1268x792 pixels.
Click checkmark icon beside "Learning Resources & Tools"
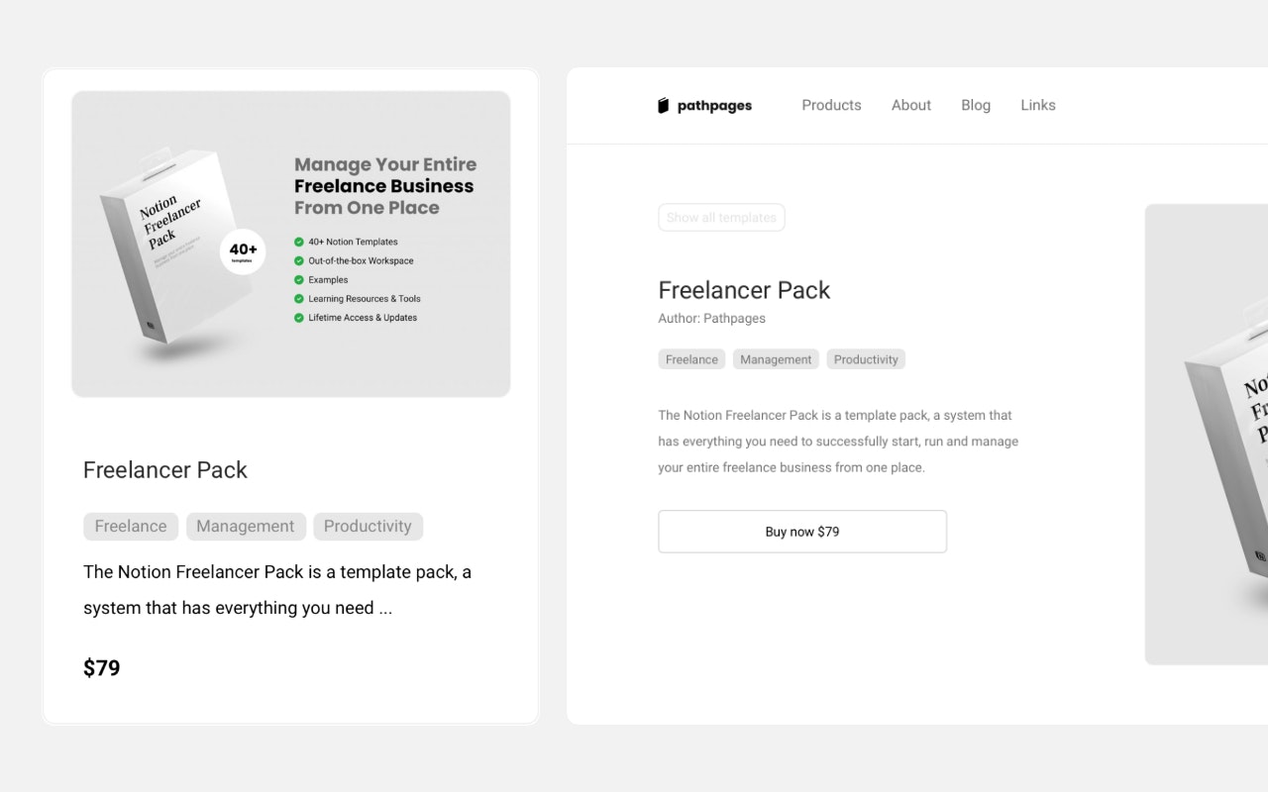pyautogui.click(x=297, y=298)
